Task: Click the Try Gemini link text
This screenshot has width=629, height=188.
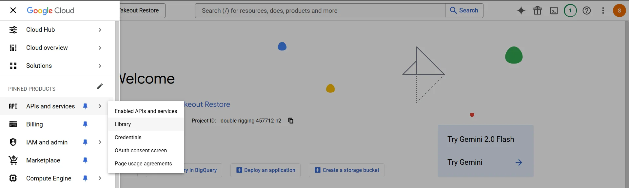Action: click(465, 162)
